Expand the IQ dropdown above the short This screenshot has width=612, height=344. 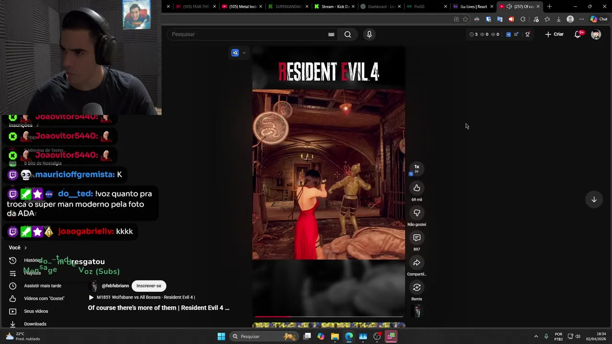tap(244, 53)
